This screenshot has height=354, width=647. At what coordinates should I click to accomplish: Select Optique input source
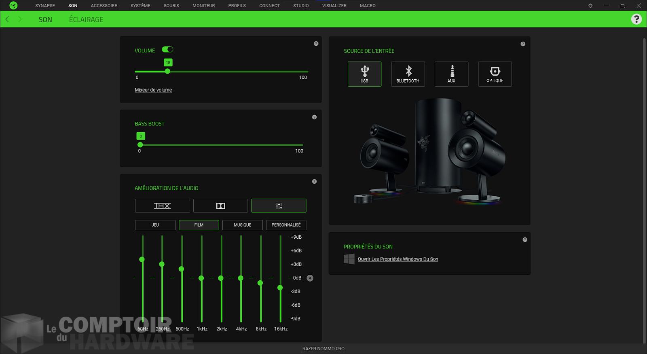[x=495, y=74]
